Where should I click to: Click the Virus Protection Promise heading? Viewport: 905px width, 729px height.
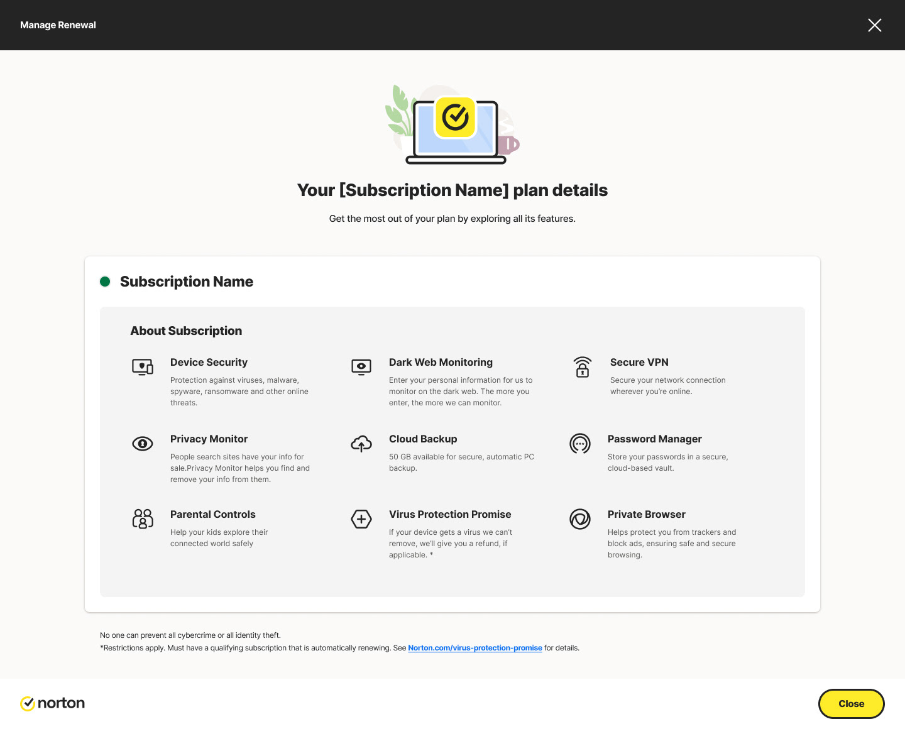tap(450, 515)
